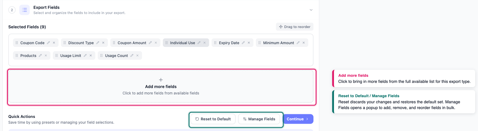Click the Usage Limit chip label

point(71,56)
